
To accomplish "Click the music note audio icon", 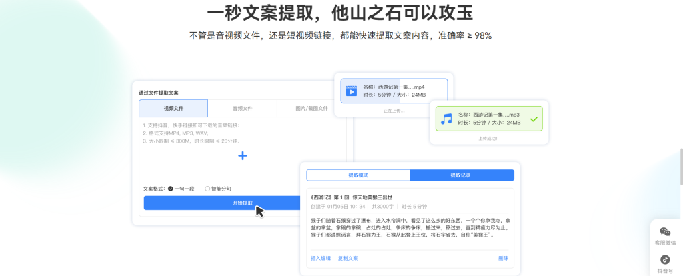I will (x=446, y=119).
